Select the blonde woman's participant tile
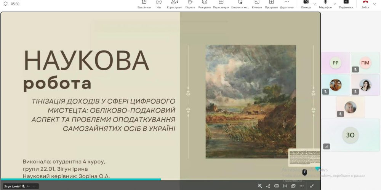Image resolution: width=381 pixels, height=190 pixels. click(351, 107)
